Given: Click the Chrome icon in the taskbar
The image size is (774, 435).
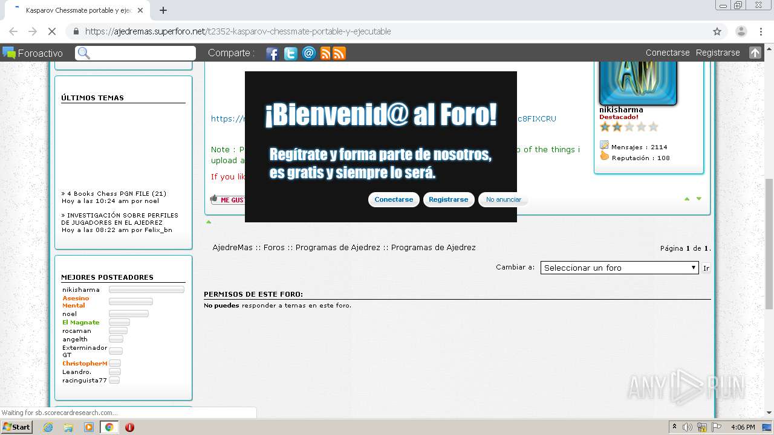Looking at the screenshot, I should [x=109, y=427].
